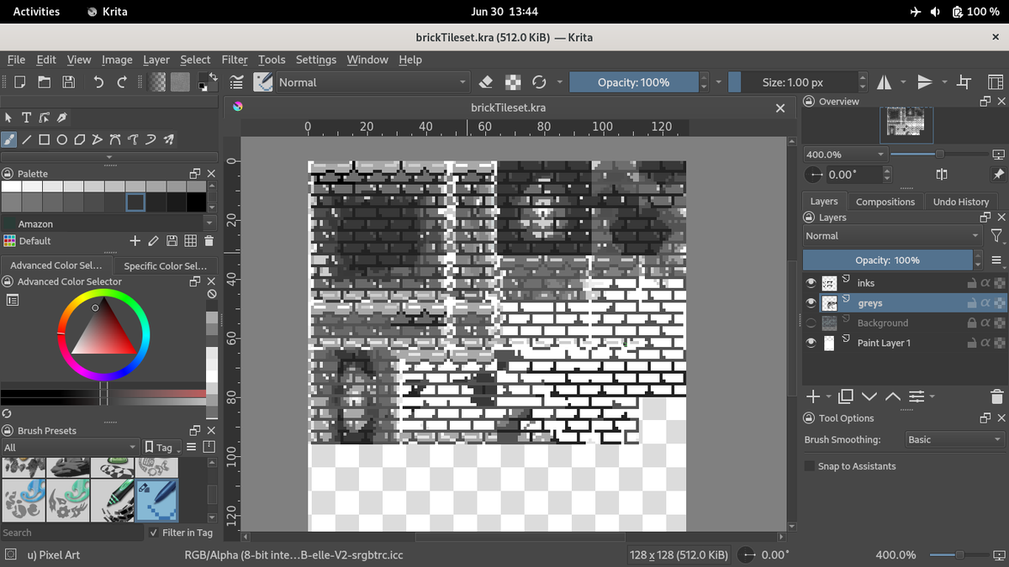Viewport: 1009px width, 567px height.
Task: Click the brush preset Search field
Action: pyautogui.click(x=71, y=533)
